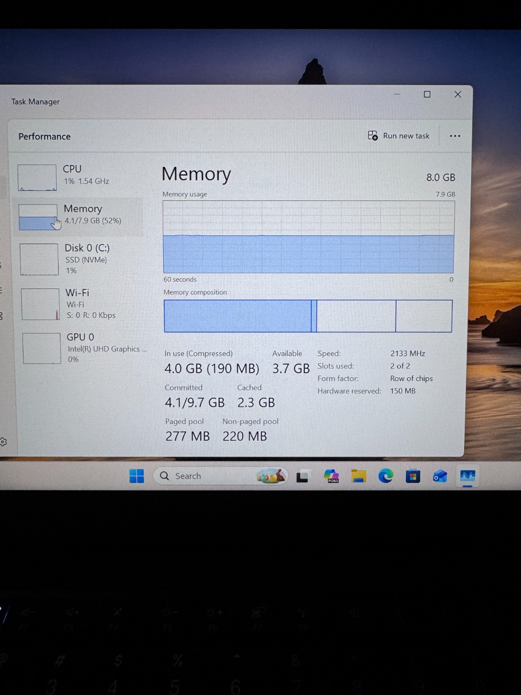Close the Task Manager window
Screen dimensions: 521x695
[458, 94]
